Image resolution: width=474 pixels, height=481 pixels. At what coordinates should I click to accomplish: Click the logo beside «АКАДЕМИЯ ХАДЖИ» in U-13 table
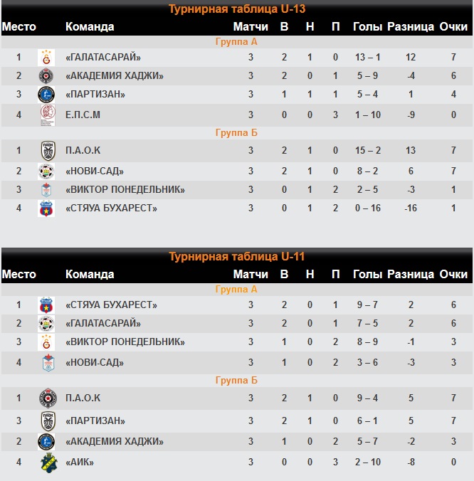46,76
